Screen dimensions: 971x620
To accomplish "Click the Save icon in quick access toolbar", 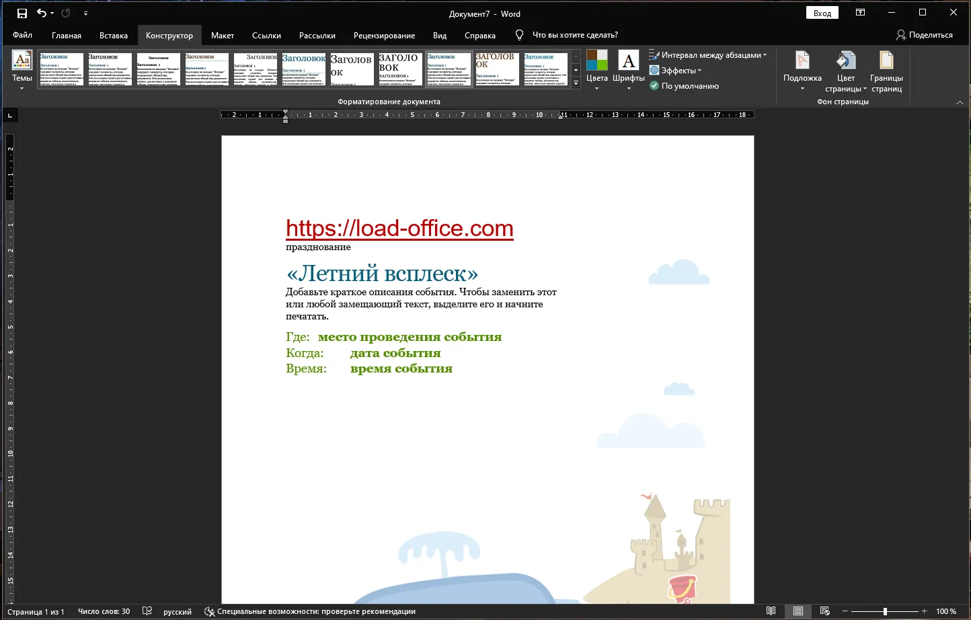I will click(x=22, y=13).
